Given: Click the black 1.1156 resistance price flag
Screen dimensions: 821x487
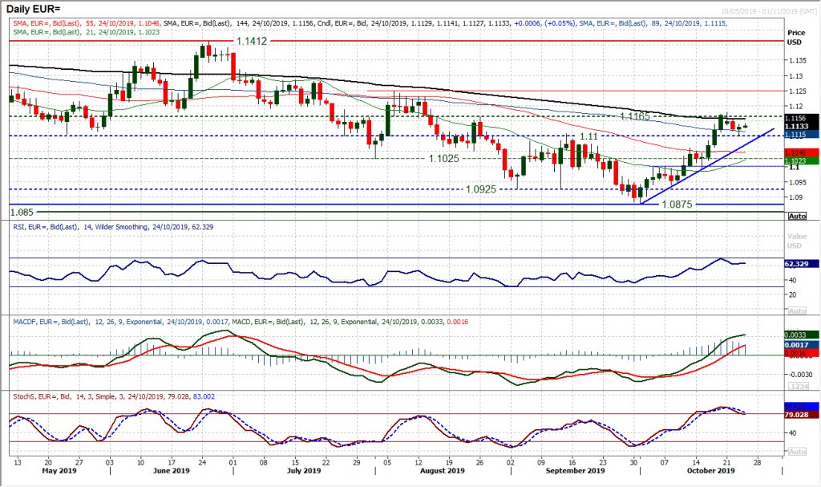Looking at the screenshot, I should (795, 119).
